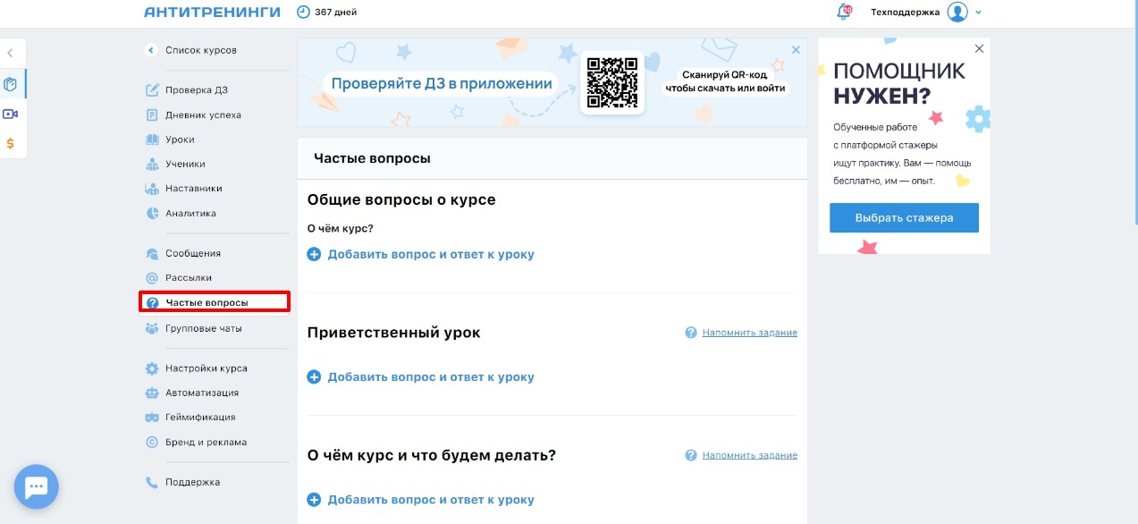Open Проверка ДЗ in sidebar
Screen dimensions: 1138x524
pyautogui.click(x=196, y=90)
